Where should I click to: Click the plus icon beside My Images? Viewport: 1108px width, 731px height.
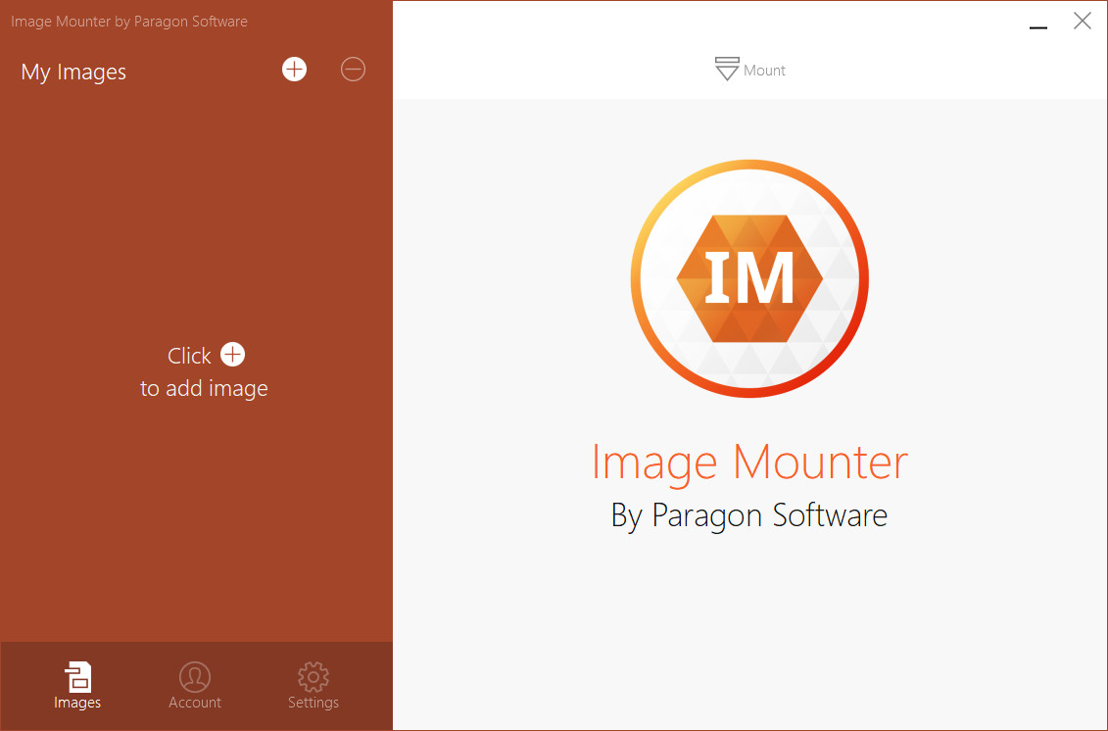[x=294, y=70]
